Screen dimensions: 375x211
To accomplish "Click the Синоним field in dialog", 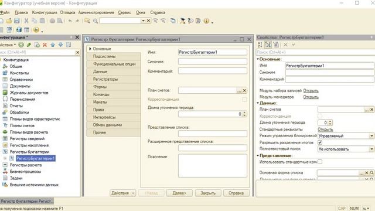I will (x=212, y=62).
